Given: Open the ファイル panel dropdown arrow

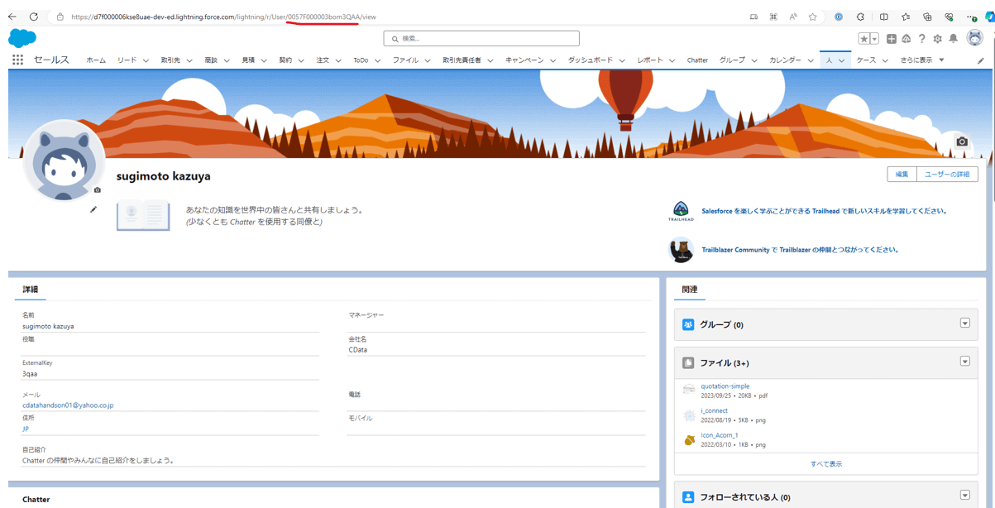Looking at the screenshot, I should [x=964, y=362].
